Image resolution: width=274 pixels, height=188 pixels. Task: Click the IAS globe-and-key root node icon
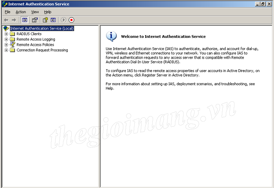(x=6, y=28)
